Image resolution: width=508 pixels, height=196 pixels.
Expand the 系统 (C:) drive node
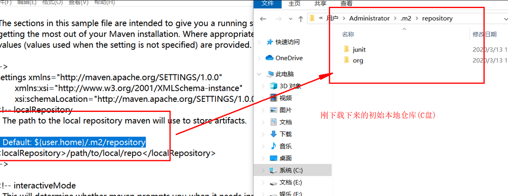click(x=264, y=171)
